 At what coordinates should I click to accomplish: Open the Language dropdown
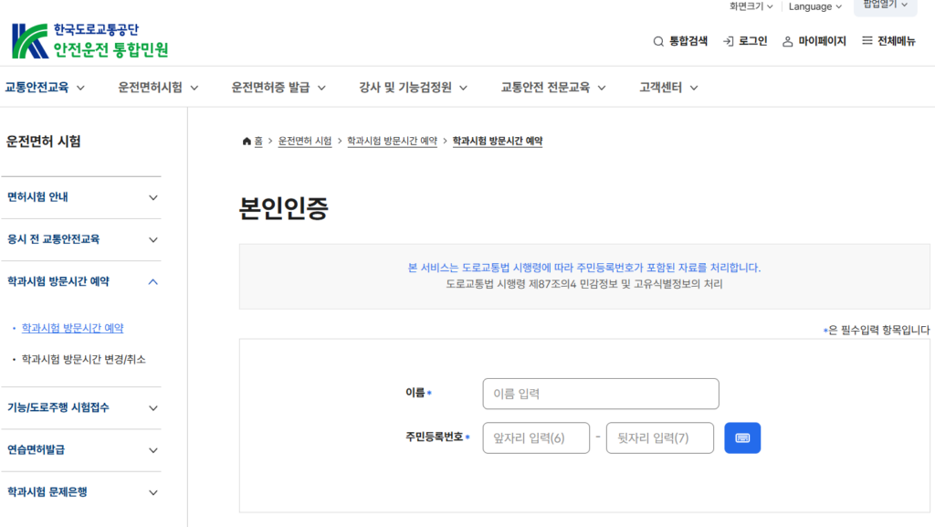814,6
